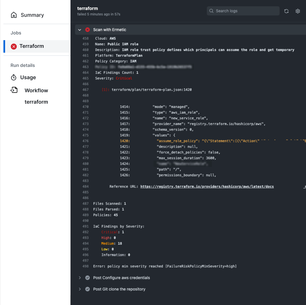The height and width of the screenshot is (305, 306).
Task: Click log line number 498 with the error
Action: (x=85, y=266)
